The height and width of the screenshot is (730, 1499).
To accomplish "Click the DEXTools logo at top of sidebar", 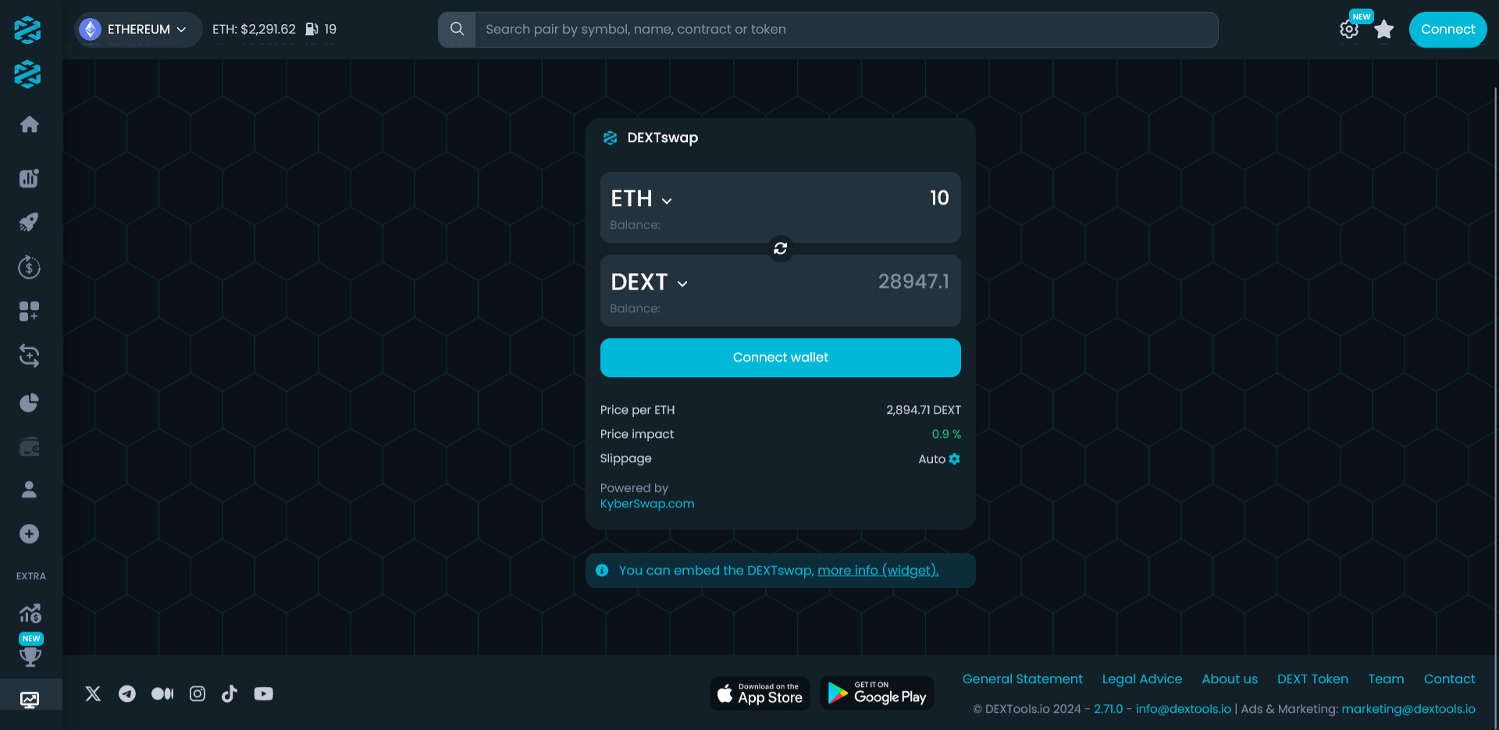I will click(x=27, y=30).
